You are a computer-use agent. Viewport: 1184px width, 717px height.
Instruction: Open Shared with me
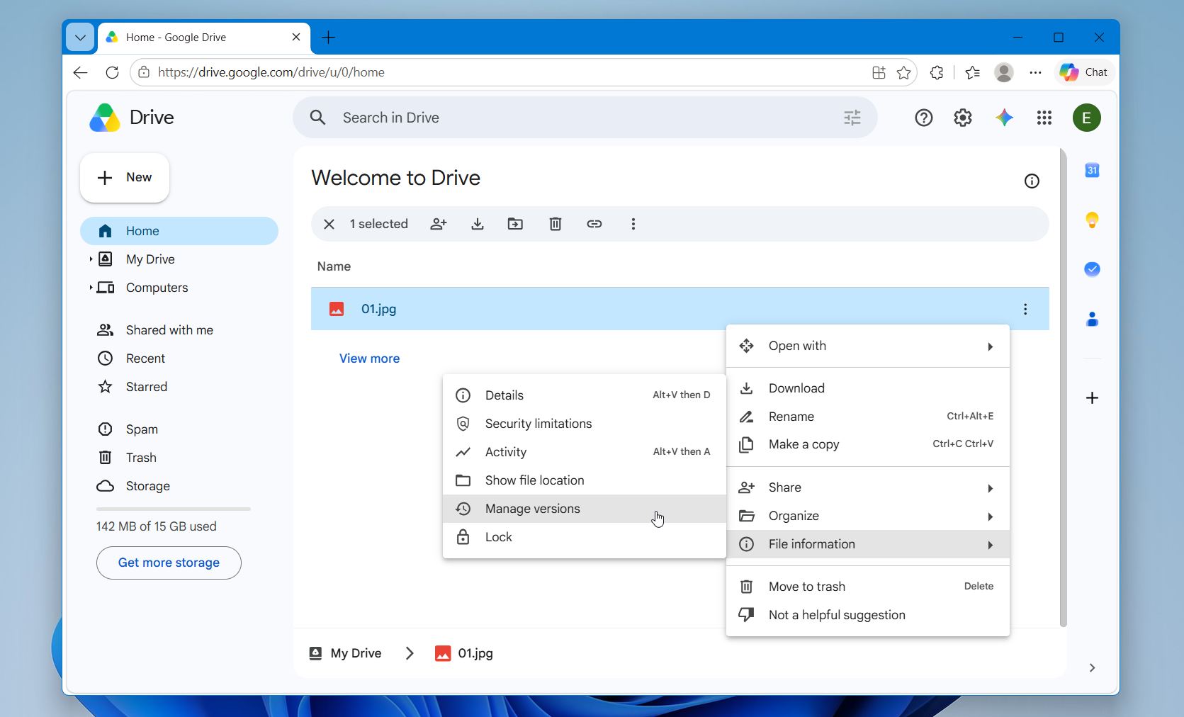coord(179,330)
